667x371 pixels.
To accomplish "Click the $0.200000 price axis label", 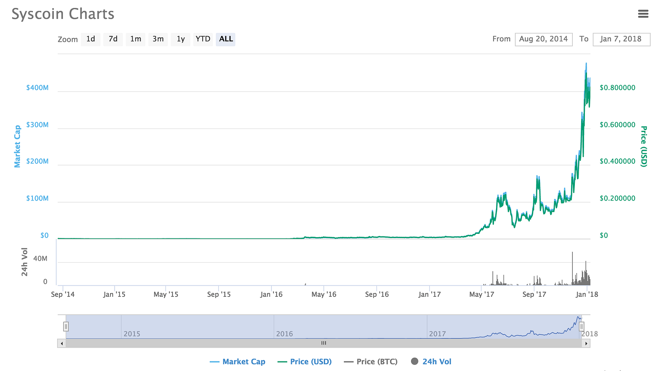I will pyautogui.click(x=617, y=198).
